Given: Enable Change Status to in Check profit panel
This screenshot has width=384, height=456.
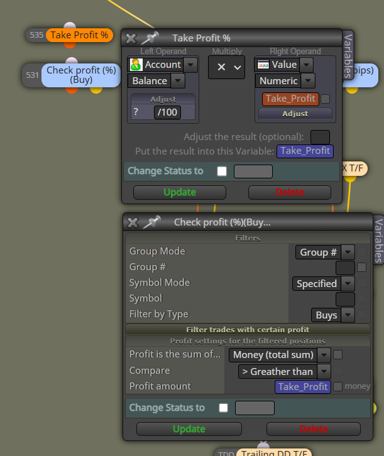Looking at the screenshot, I should tap(223, 408).
